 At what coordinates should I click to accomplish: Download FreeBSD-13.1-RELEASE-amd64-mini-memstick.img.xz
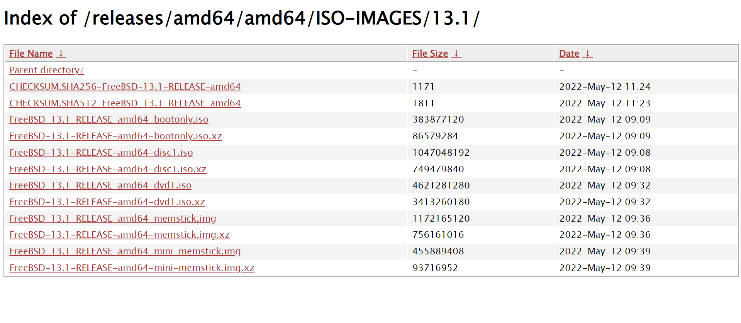132,268
